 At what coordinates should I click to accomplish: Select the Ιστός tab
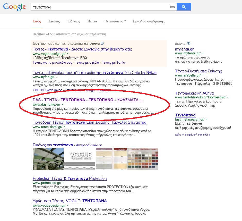[x=37, y=21]
